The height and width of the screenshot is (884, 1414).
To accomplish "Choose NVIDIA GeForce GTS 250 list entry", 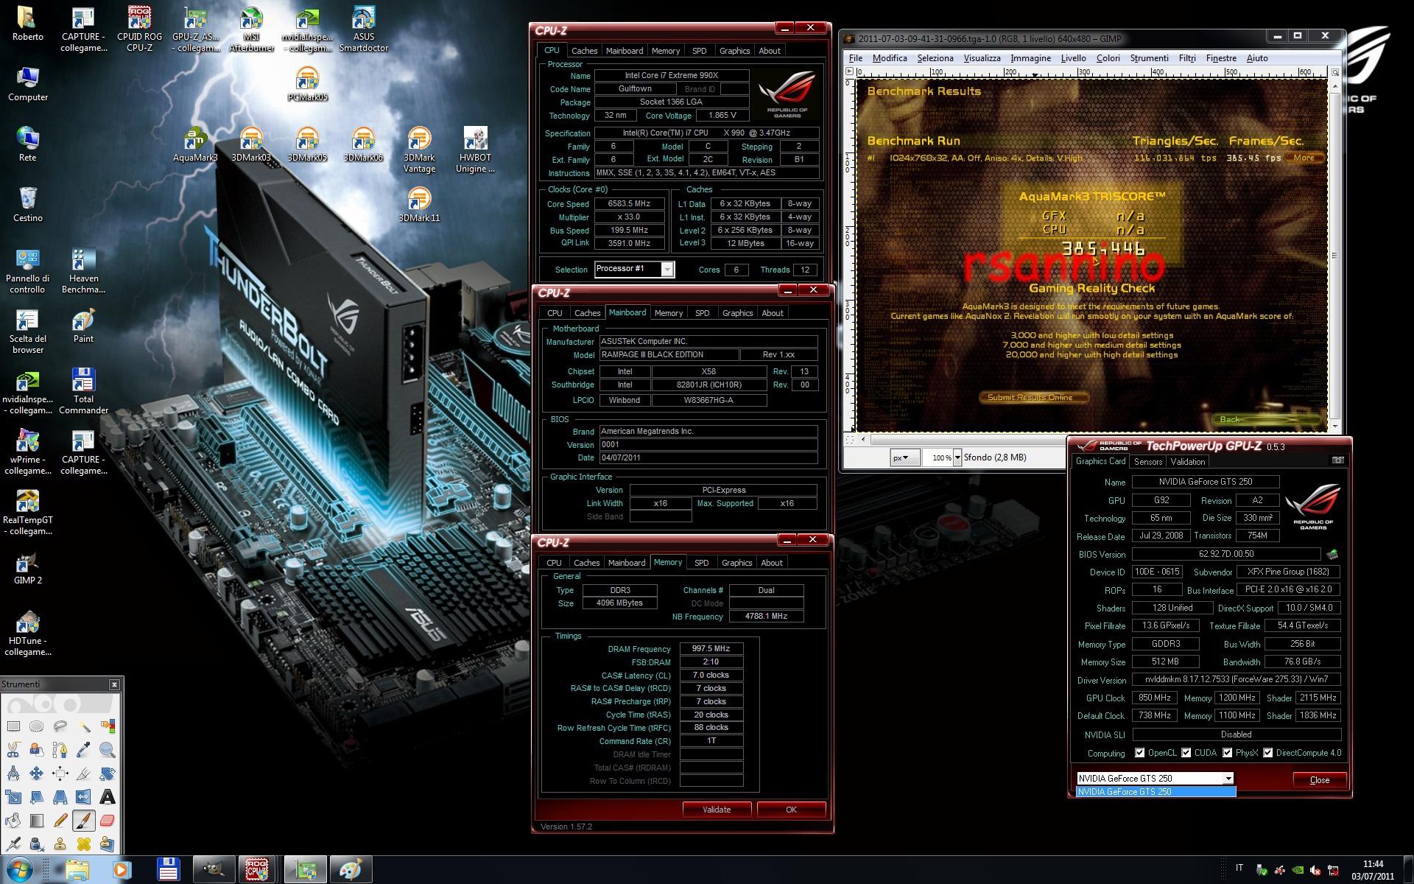I will pos(1156,792).
